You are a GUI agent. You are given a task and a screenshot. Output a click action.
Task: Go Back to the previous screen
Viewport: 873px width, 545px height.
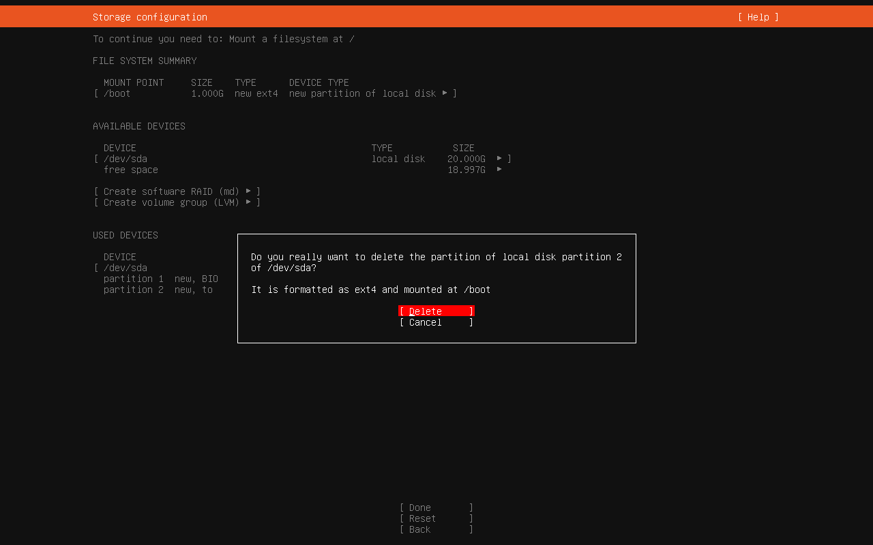[x=436, y=529]
